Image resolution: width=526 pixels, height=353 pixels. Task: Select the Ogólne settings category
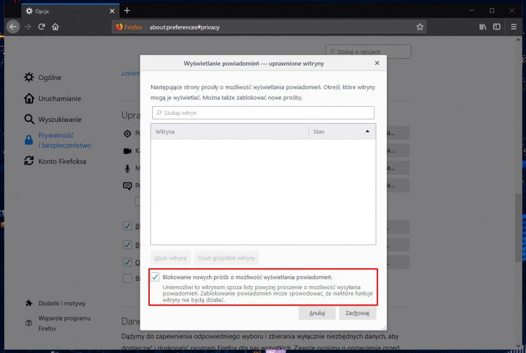(42, 77)
